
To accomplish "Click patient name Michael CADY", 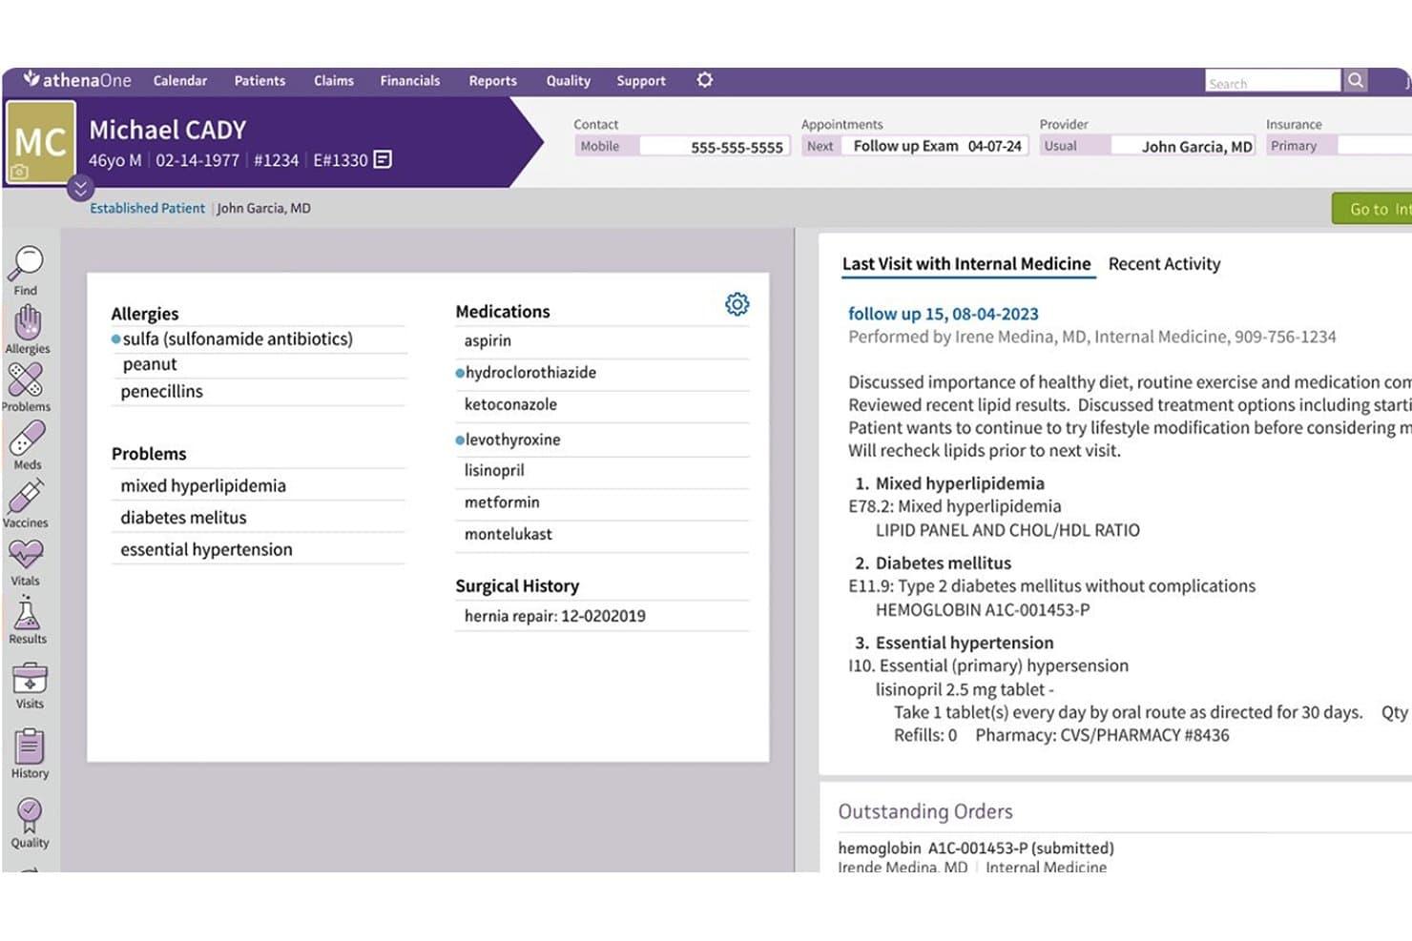I will coord(168,130).
